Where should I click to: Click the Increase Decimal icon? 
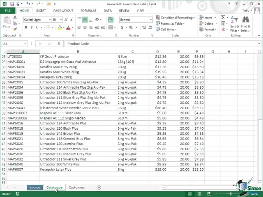(x=144, y=27)
